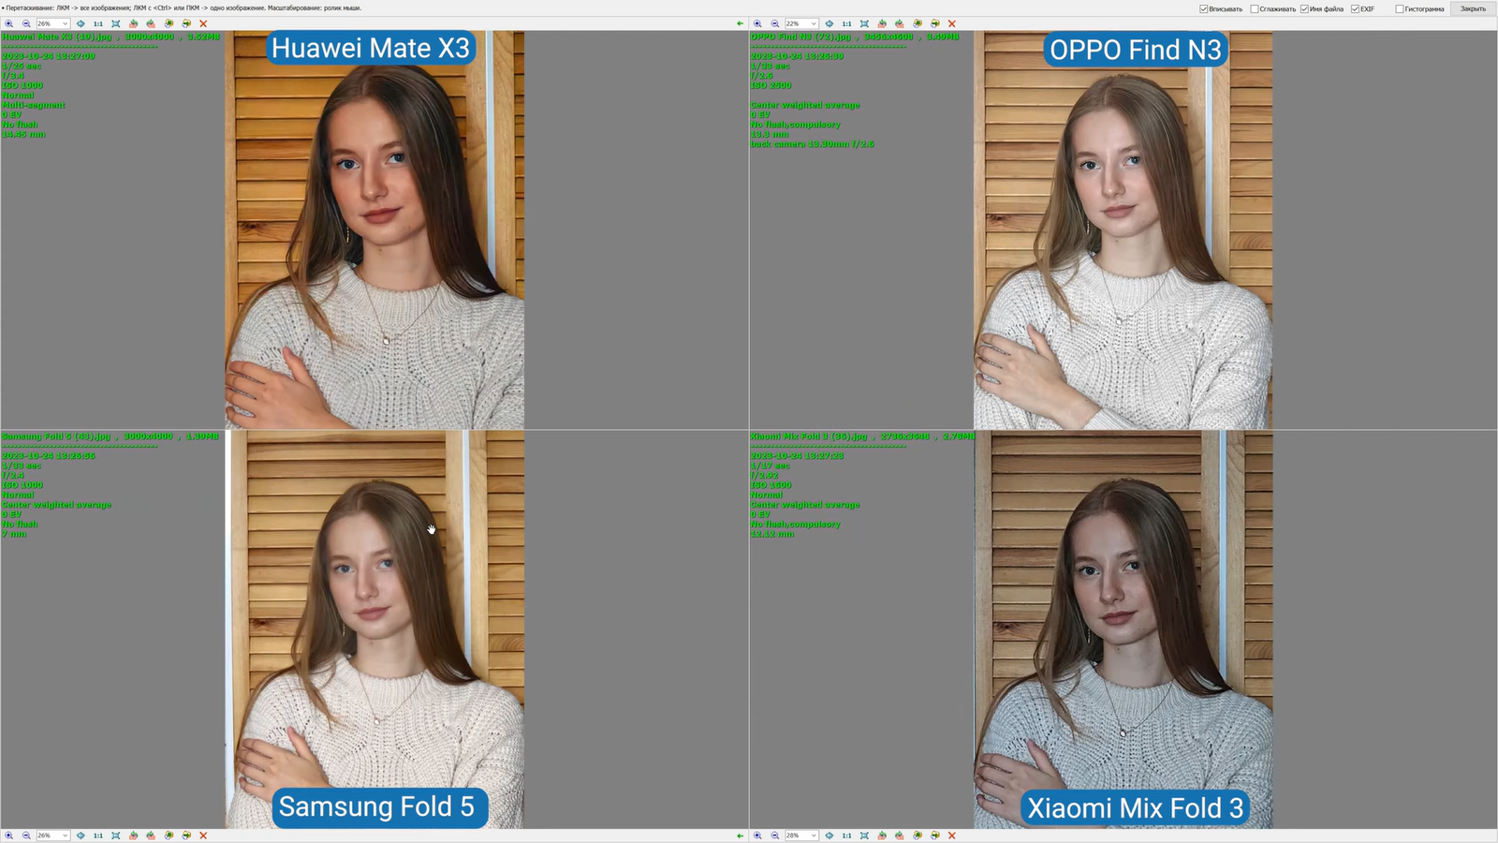Open the 28% zoom dropdown for Xiaomi panel

click(x=814, y=836)
